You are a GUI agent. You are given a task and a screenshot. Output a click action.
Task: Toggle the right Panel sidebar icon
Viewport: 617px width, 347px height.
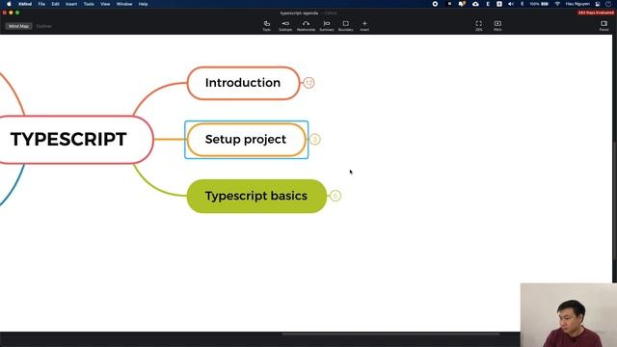click(604, 26)
